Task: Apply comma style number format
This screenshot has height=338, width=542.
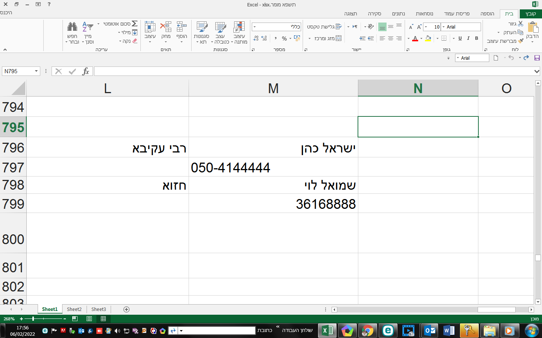Action: 276,38
